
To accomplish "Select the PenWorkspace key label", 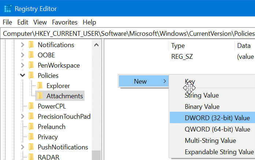I will [59, 65].
